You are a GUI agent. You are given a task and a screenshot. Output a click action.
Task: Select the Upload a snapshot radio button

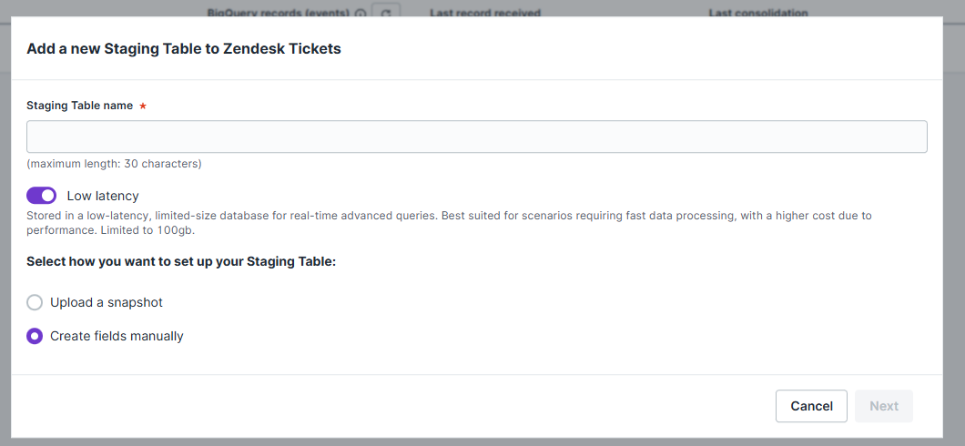pos(35,302)
